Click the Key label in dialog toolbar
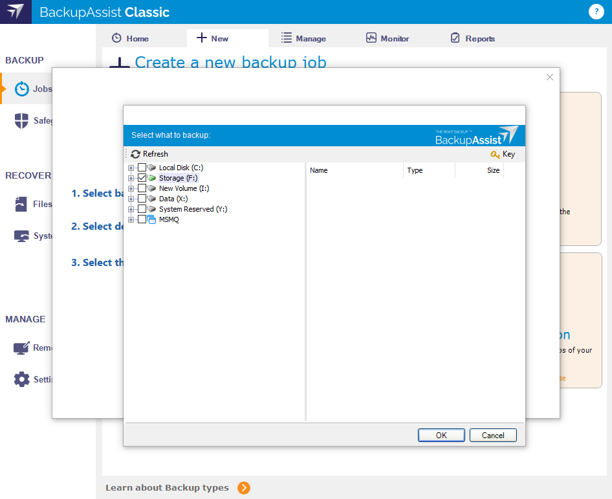Viewport: 612px width, 499px height. point(508,154)
